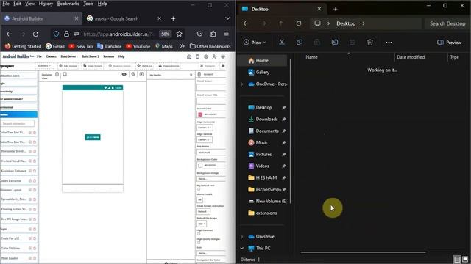Open Firefox Pocket save icon
The width and height of the screenshot is (471, 264).
pos(199,34)
